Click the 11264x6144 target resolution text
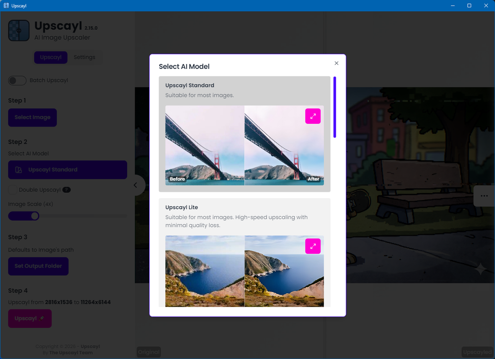 (x=96, y=302)
